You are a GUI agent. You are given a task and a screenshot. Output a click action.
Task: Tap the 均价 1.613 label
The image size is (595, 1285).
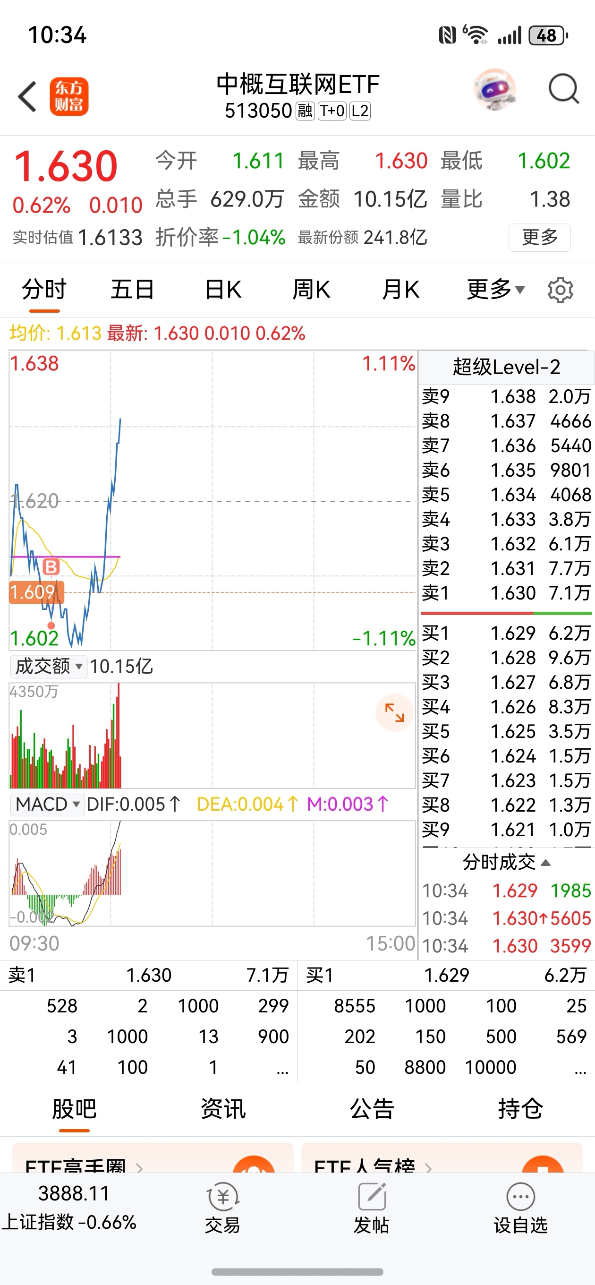(56, 333)
